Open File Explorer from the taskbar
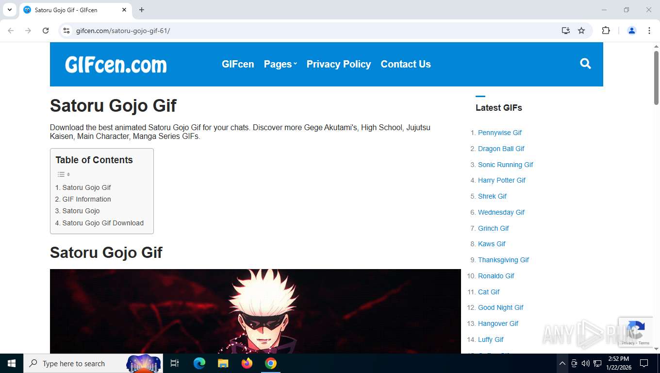Screen dimensions: 660x373 223,363
